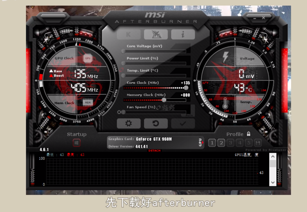Click the MEM chip icon in clock gauge
This screenshot has width=307, height=212.
pyautogui.click(x=88, y=103)
